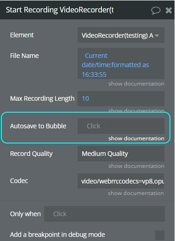The image size is (175, 241).
Task: Close the Start Recording property panel
Action: [169, 11]
